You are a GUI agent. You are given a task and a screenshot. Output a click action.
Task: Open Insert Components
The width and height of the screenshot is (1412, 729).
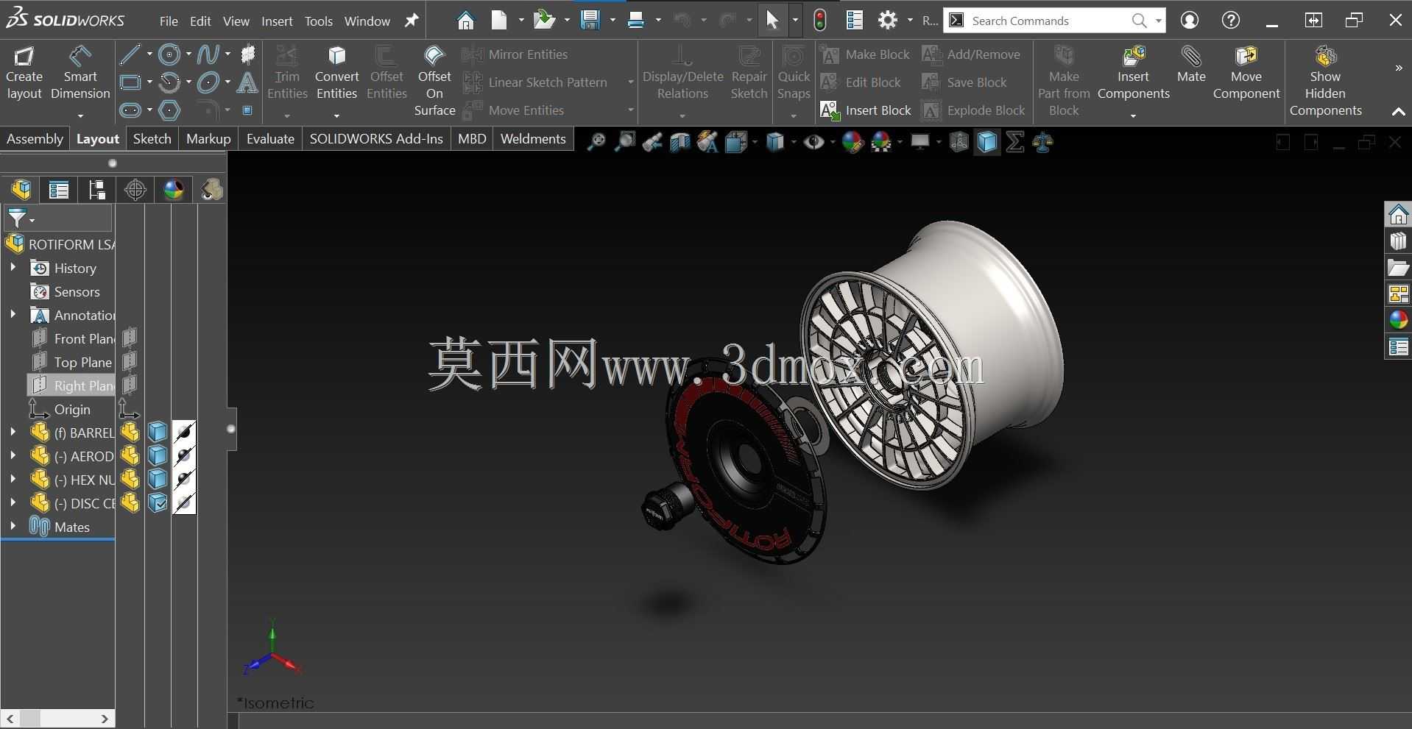(1133, 74)
